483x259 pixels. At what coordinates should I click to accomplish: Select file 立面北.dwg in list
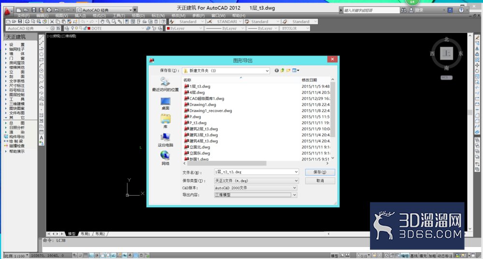pyautogui.click(x=197, y=147)
